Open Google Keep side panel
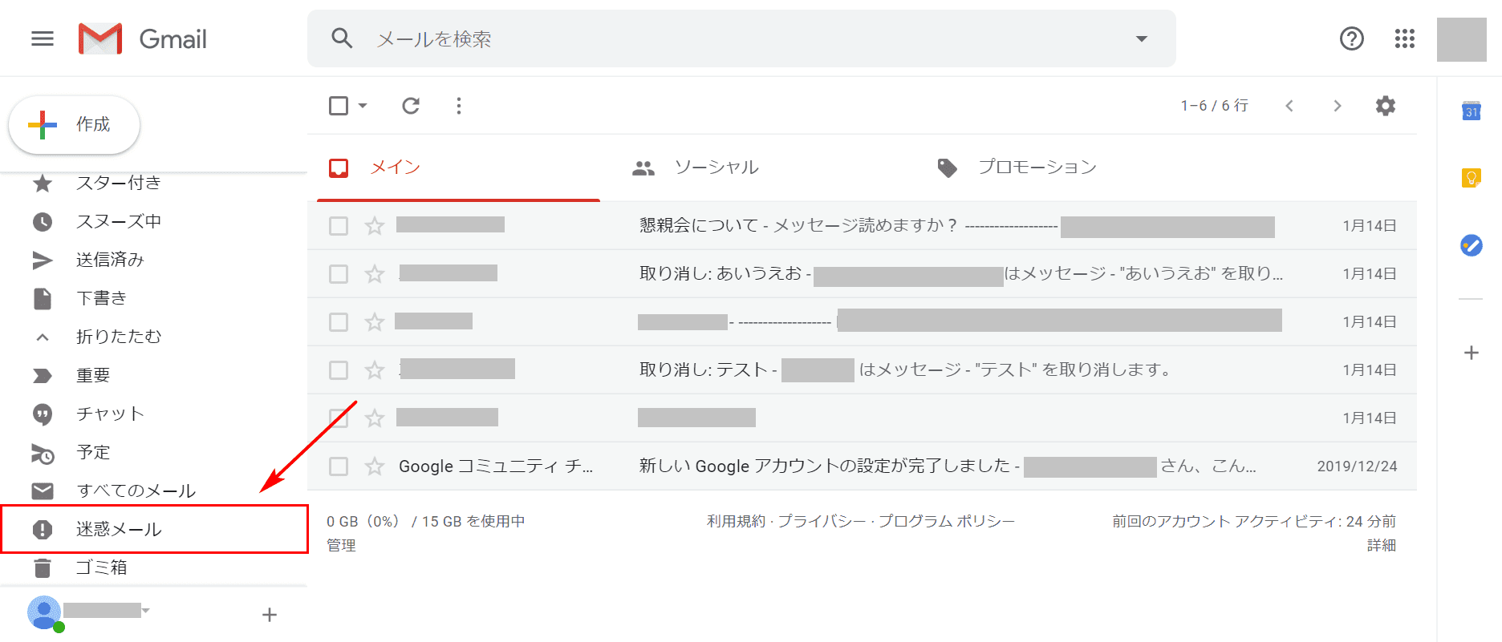This screenshot has width=1502, height=642. click(x=1472, y=178)
